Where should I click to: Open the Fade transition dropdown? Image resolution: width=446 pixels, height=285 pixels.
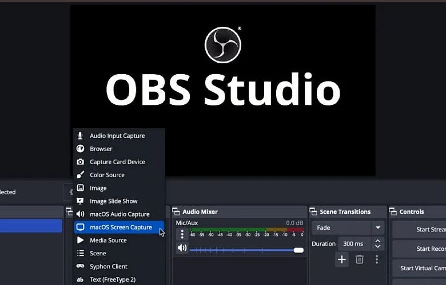[348, 228]
